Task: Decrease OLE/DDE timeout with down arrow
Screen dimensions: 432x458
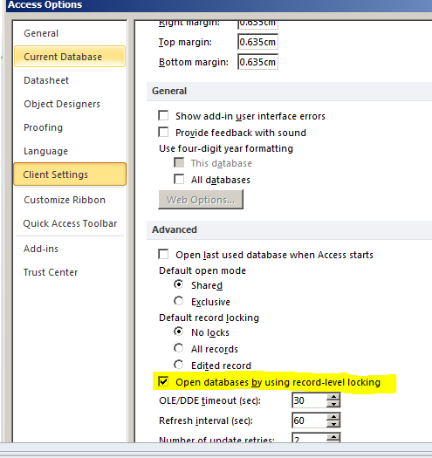Action: tap(333, 404)
